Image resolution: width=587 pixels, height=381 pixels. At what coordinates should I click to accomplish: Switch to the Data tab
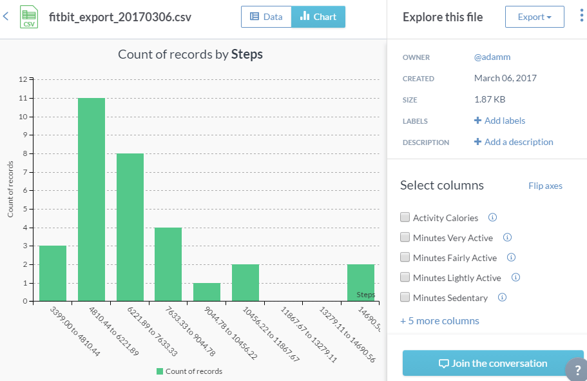tap(266, 17)
